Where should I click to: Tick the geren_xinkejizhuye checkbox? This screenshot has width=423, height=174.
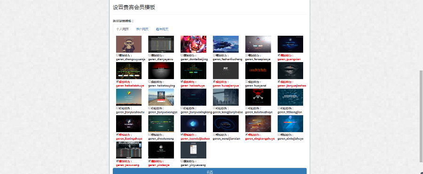pos(279,134)
